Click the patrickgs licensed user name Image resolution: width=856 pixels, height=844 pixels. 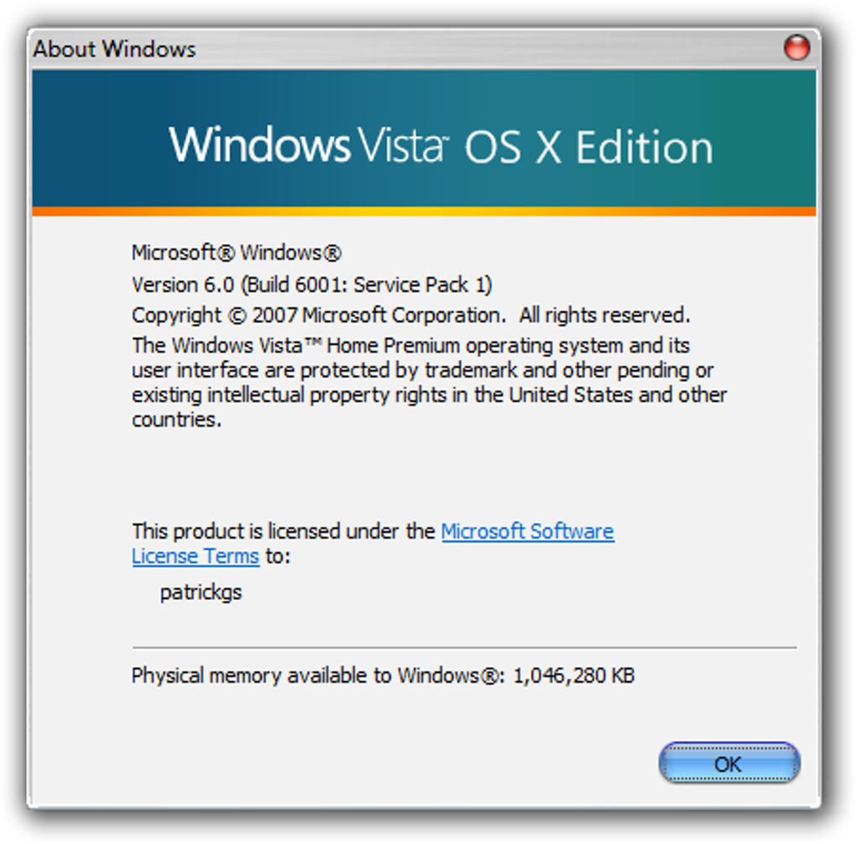[201, 592]
